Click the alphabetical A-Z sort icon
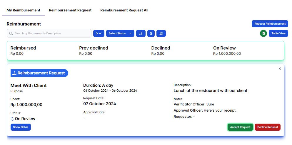 click(161, 33)
